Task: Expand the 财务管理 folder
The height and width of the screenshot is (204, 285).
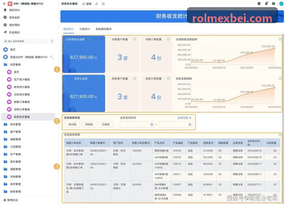Action: [16, 192]
